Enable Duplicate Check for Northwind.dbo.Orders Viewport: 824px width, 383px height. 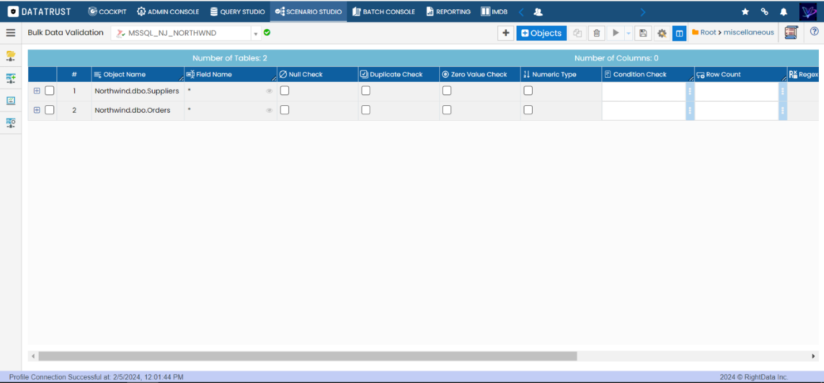[x=366, y=110]
